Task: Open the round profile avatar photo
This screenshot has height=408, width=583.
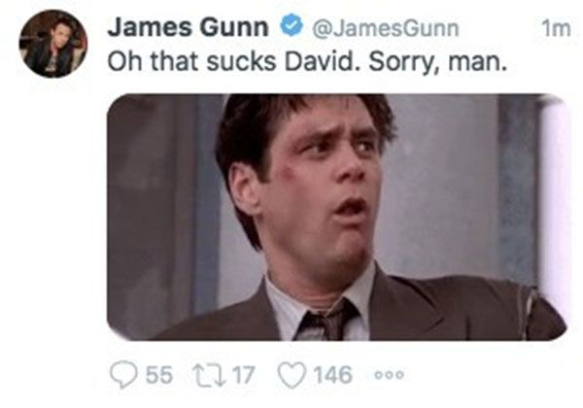Action: (53, 44)
